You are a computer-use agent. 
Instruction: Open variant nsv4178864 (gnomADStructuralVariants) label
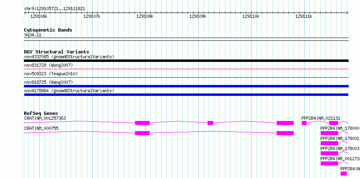tap(69, 91)
